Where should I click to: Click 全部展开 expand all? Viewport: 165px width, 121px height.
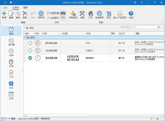(x=53, y=18)
